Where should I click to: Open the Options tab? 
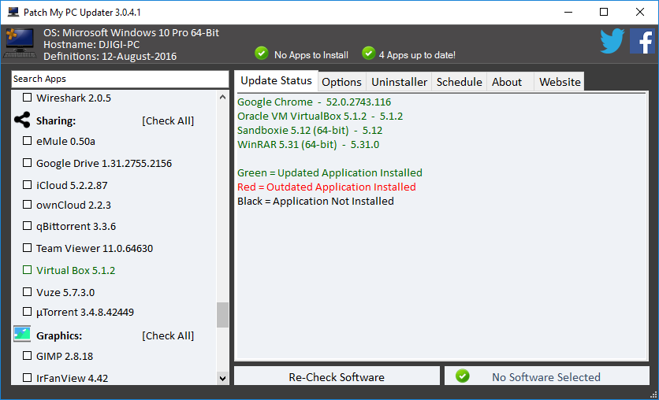pyautogui.click(x=341, y=82)
